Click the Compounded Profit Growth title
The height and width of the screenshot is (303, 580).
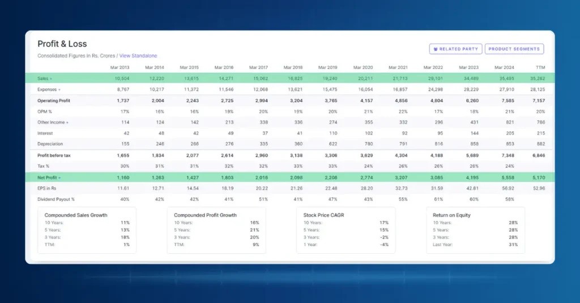(x=205, y=215)
